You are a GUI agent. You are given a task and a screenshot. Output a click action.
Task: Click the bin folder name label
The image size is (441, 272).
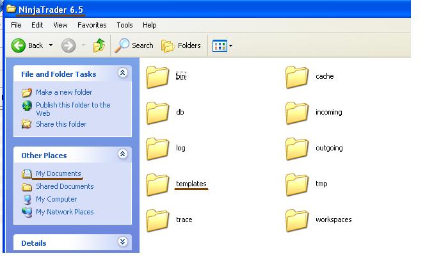181,76
